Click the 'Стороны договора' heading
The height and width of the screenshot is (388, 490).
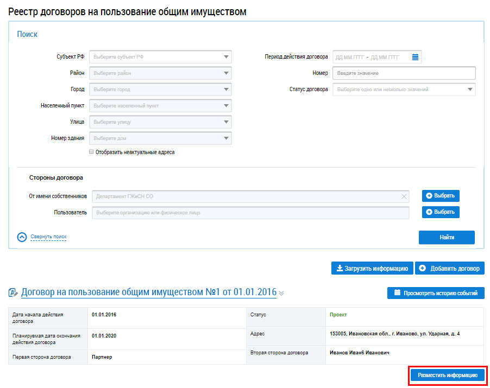point(56,177)
